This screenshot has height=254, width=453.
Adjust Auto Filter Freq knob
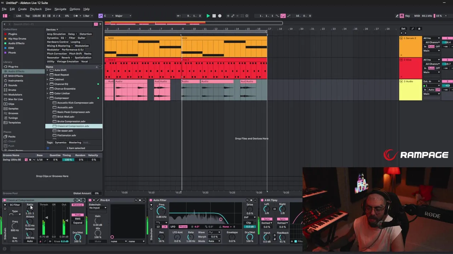pos(161,211)
